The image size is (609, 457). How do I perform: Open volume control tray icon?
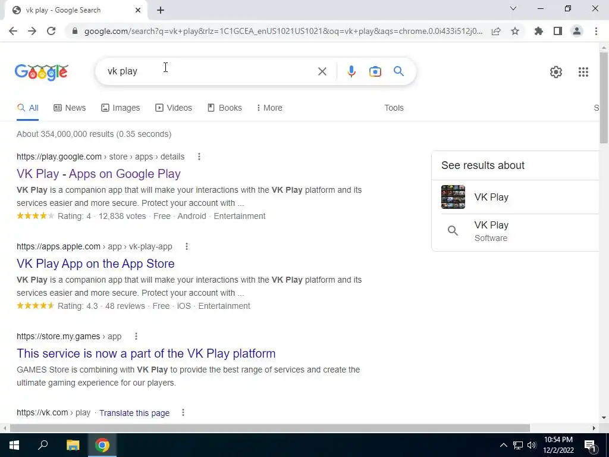click(532, 445)
